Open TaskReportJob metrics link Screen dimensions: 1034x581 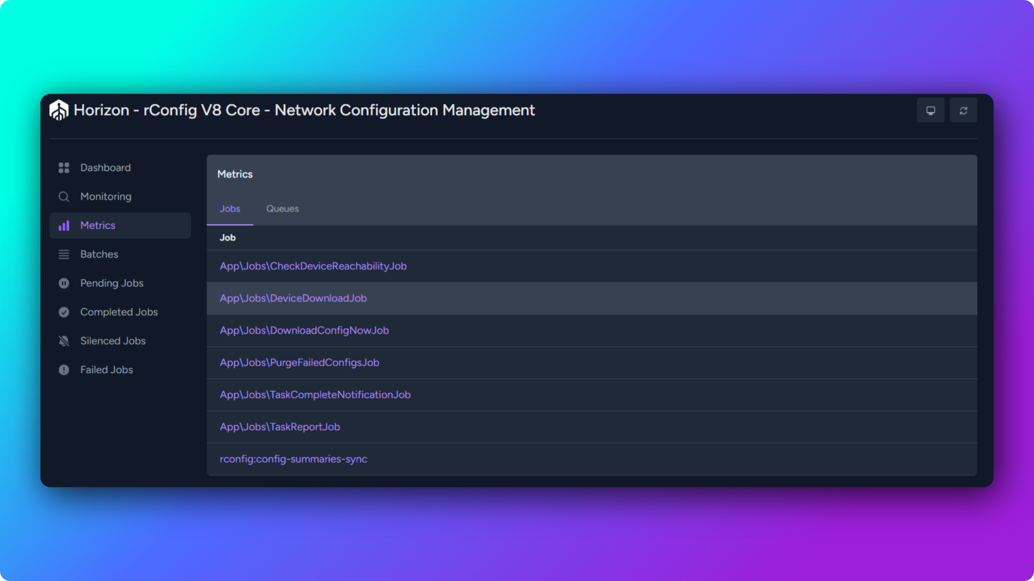coord(280,427)
